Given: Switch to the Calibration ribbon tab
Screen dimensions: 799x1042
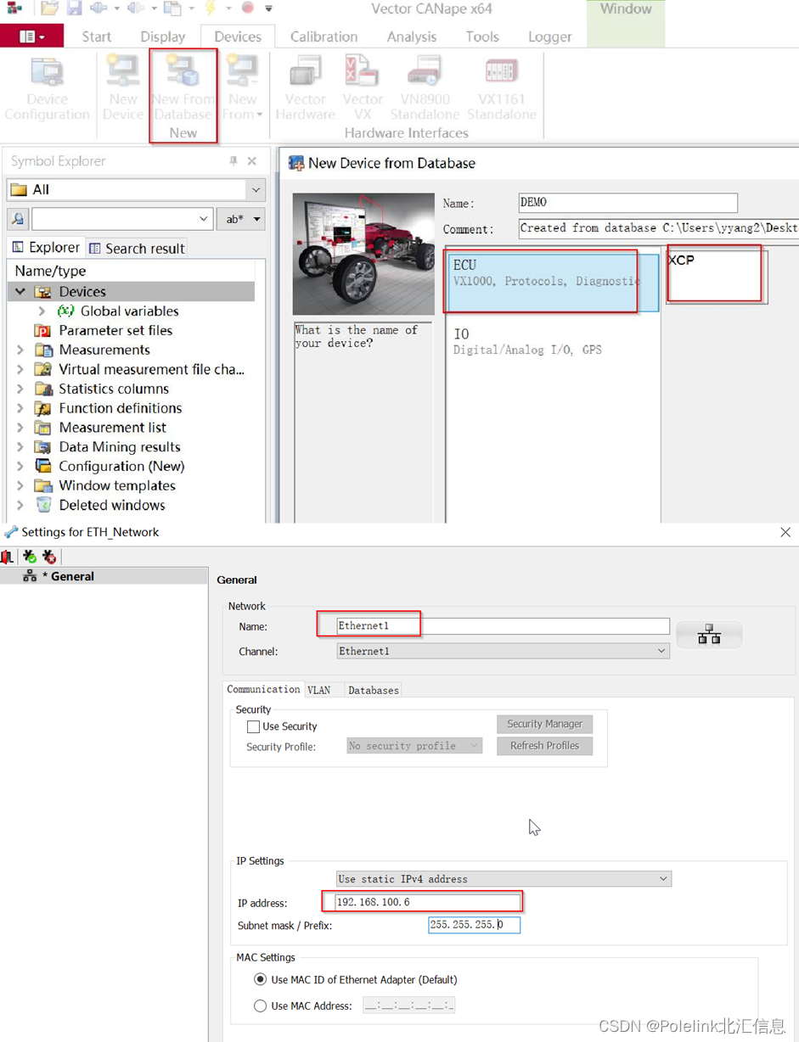Looking at the screenshot, I should coord(324,36).
